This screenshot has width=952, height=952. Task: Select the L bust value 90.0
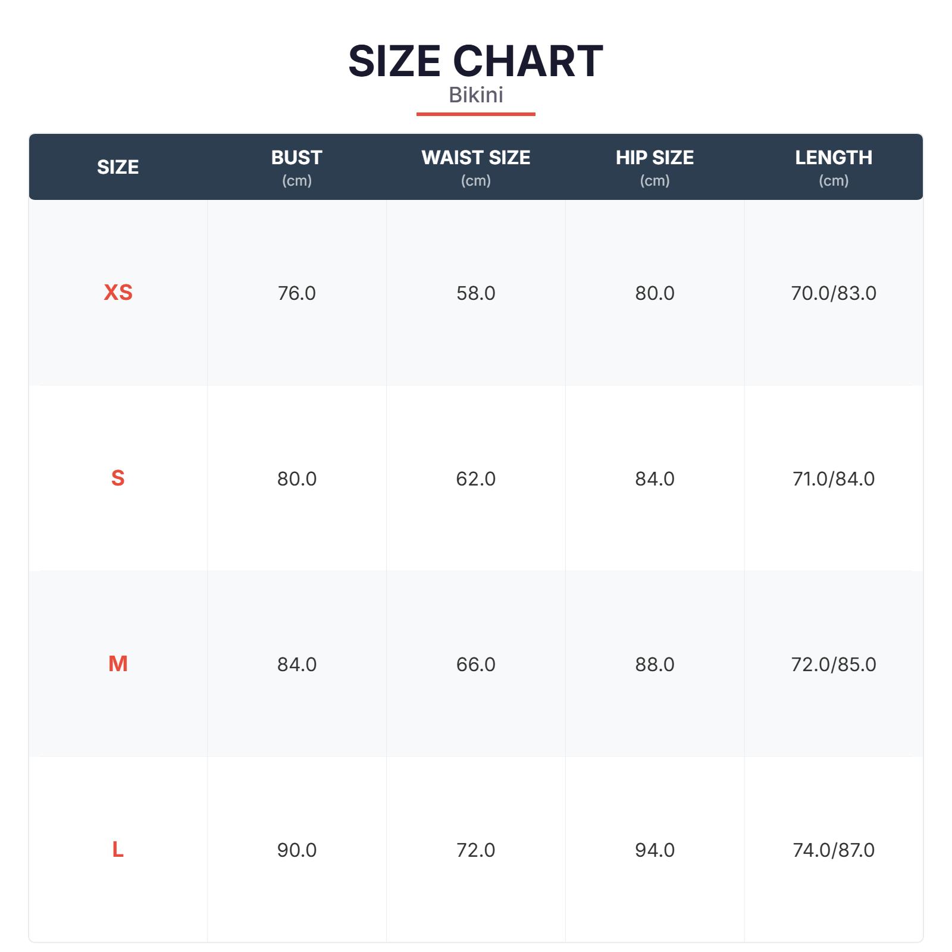pyautogui.click(x=296, y=850)
